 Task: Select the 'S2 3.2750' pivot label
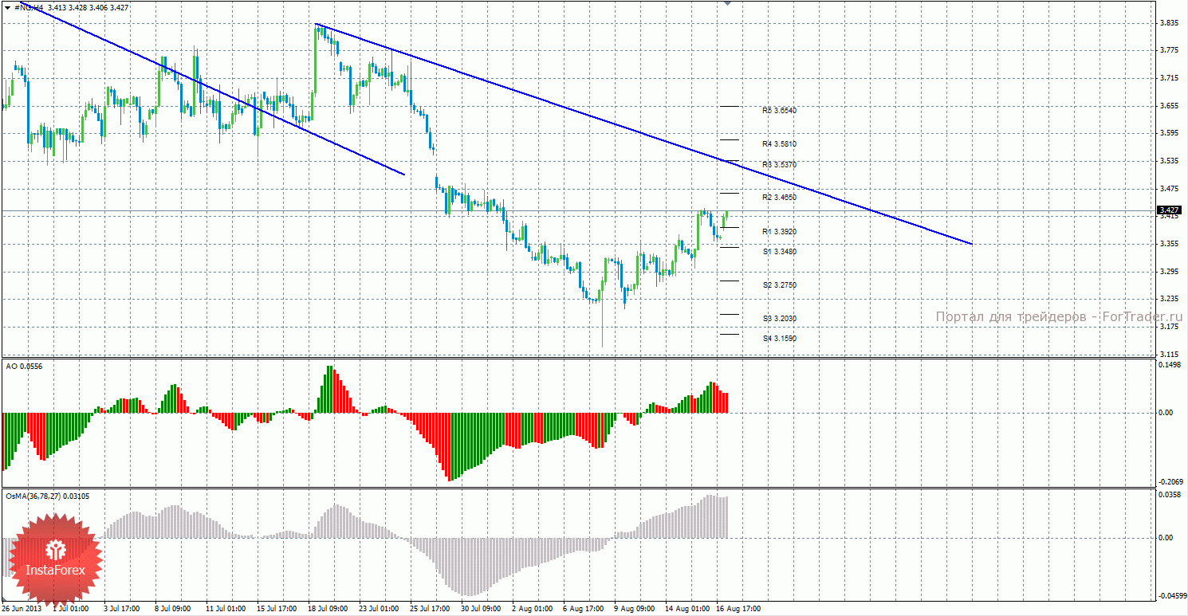tap(779, 284)
